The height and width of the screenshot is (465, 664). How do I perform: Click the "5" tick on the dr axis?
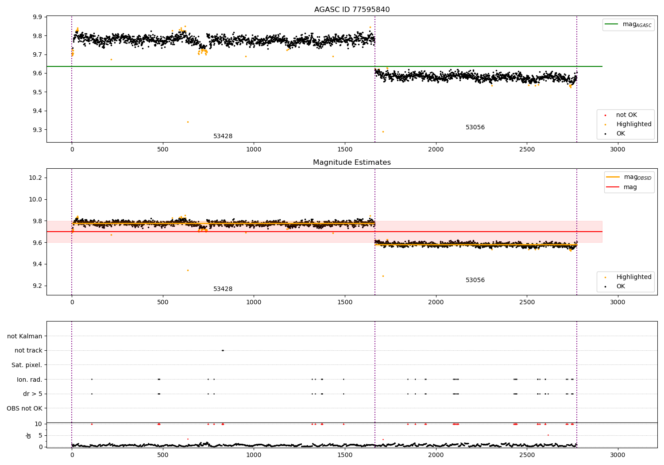(x=41, y=436)
